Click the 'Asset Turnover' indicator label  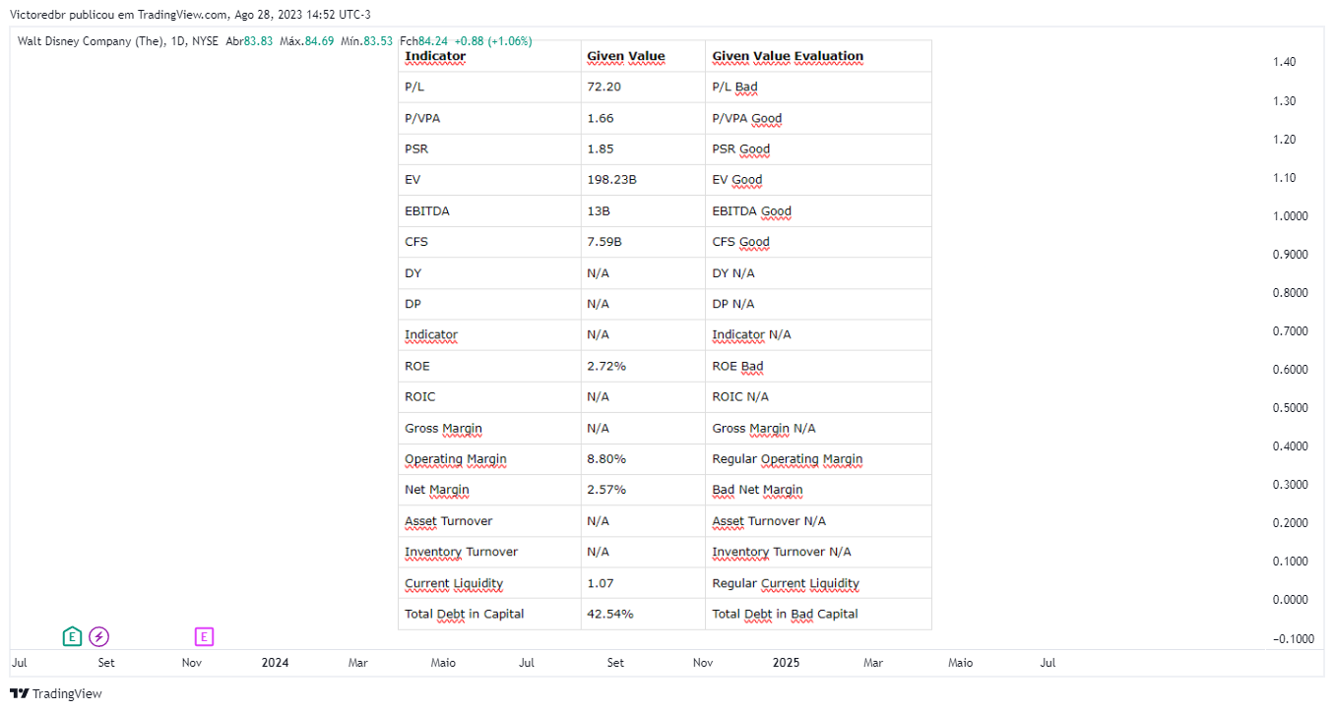(x=448, y=521)
